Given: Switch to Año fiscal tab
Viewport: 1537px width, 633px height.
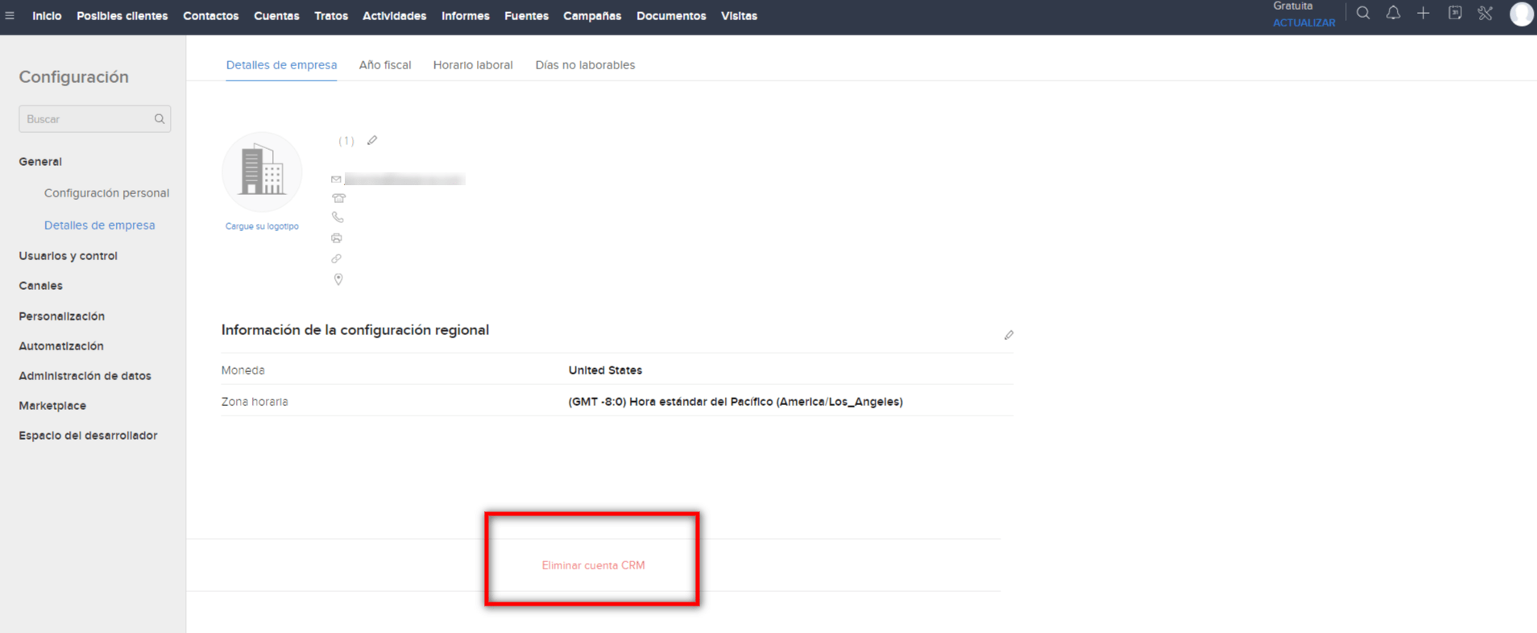Looking at the screenshot, I should 385,65.
